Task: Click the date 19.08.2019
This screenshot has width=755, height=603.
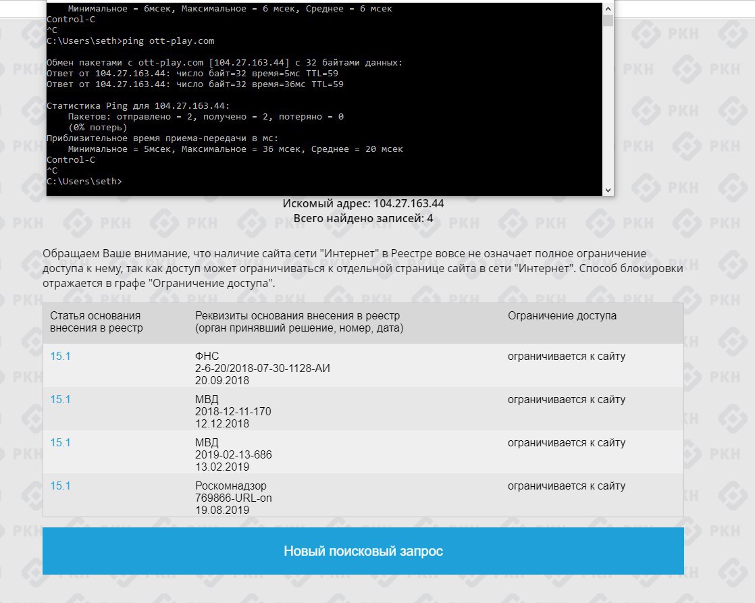Action: click(222, 510)
